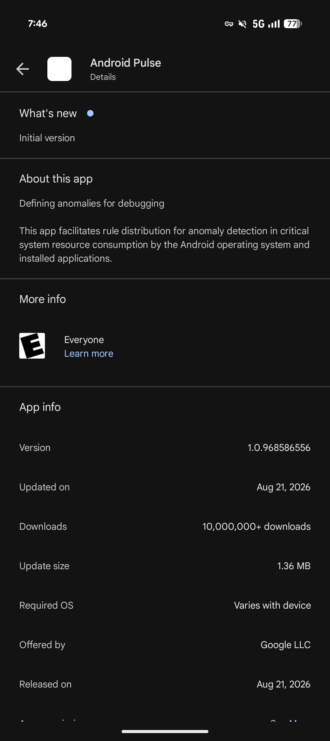
Task: Tap the clock showing 7:46
Action: [x=38, y=24]
